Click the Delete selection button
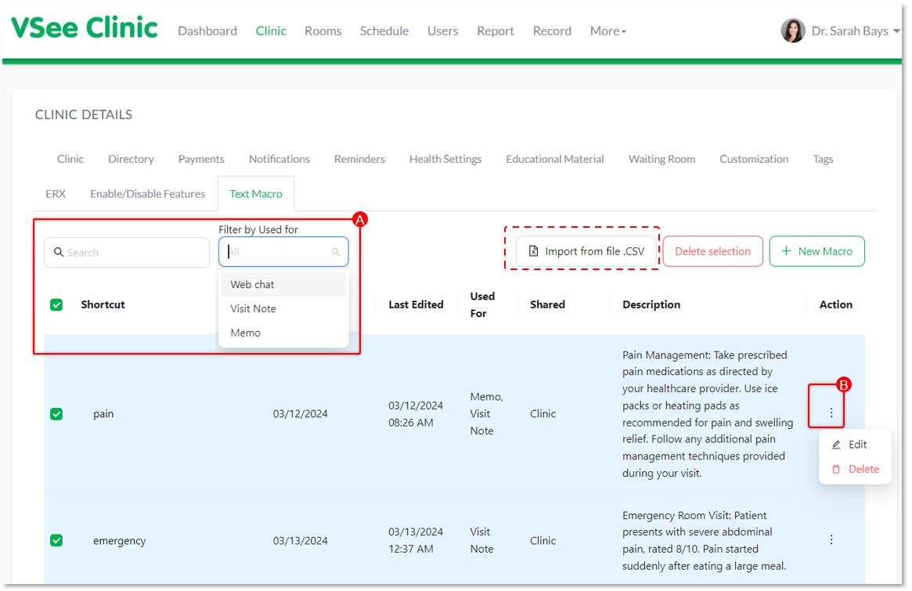Screen dimensions: 912x591 [712, 251]
